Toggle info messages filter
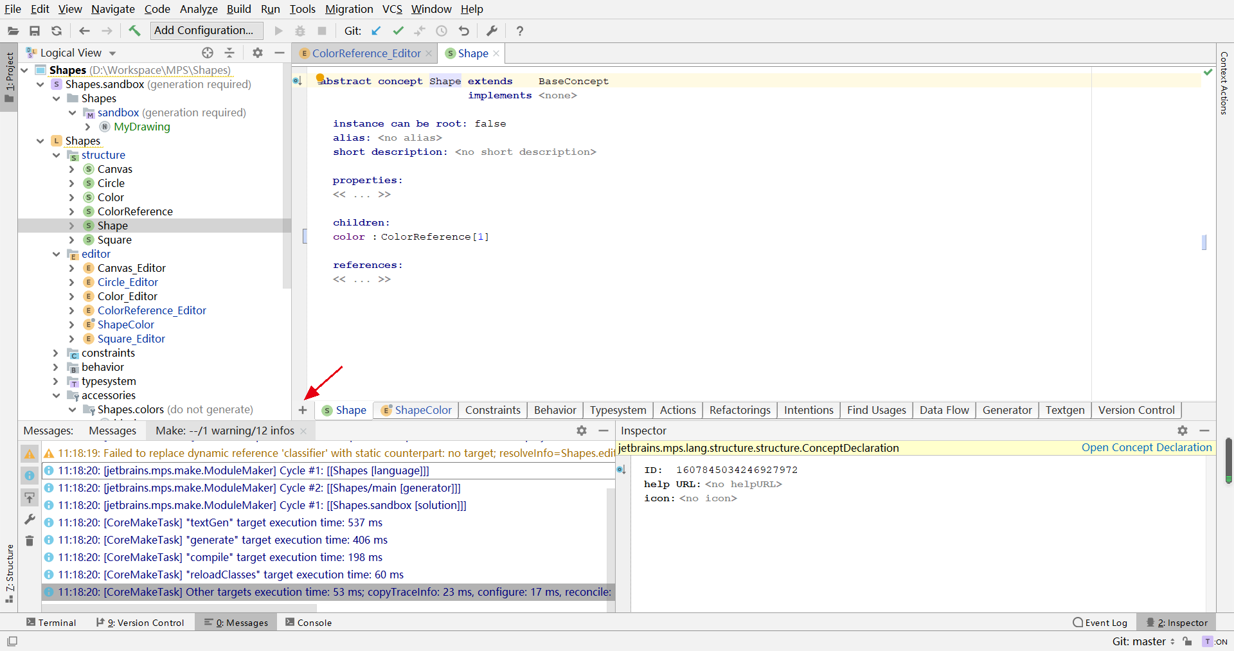The width and height of the screenshot is (1234, 651). [x=30, y=476]
